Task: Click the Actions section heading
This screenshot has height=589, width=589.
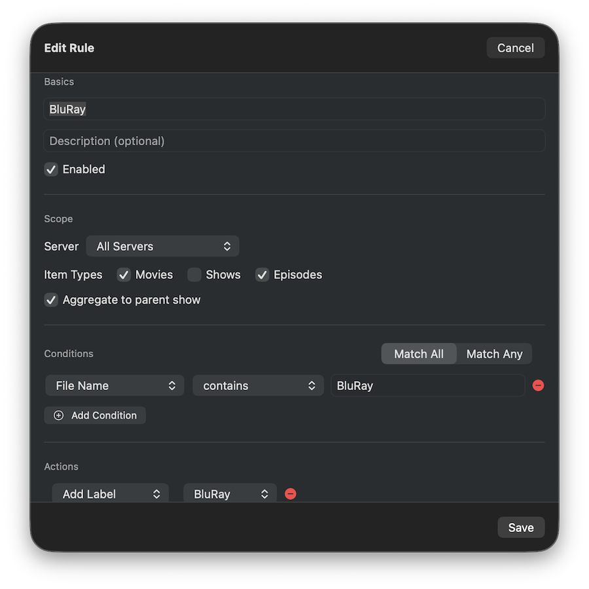Action: pos(62,466)
